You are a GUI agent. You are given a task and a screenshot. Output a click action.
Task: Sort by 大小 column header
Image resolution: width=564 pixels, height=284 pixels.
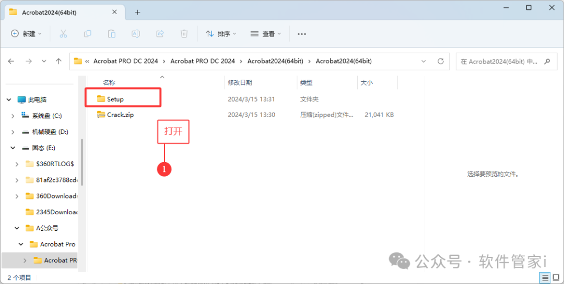[367, 82]
